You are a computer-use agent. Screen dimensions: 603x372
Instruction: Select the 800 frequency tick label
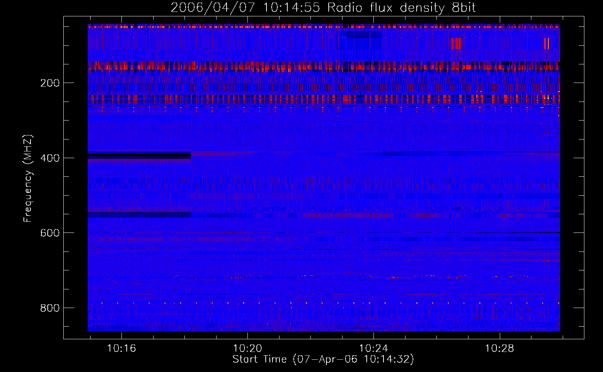click(x=50, y=308)
